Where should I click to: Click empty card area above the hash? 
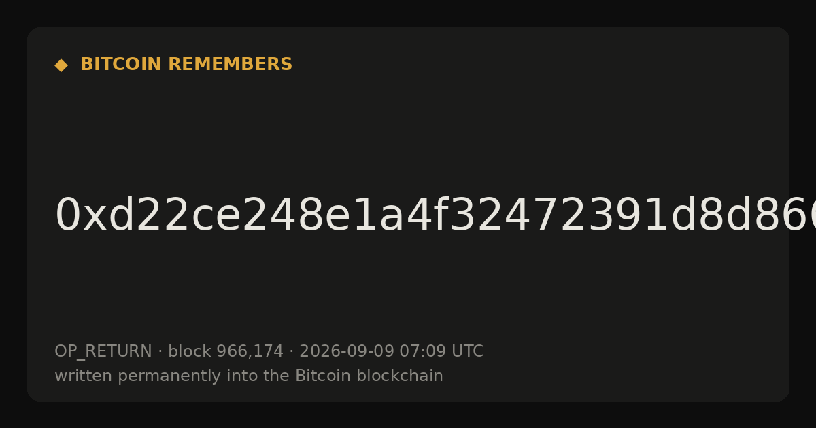tap(408, 136)
